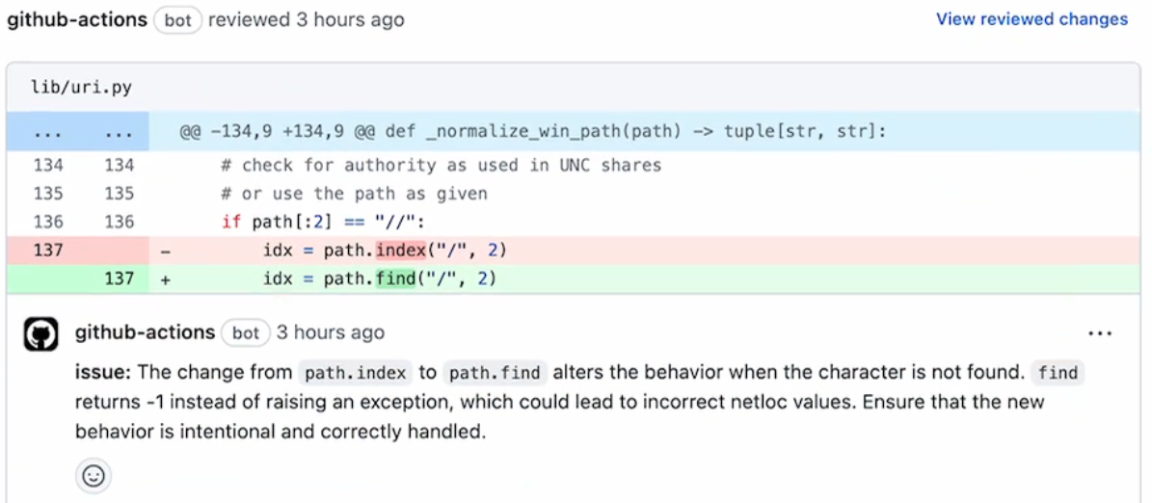Click the path.find inline code in comment
The image size is (1152, 503).
[x=496, y=373]
